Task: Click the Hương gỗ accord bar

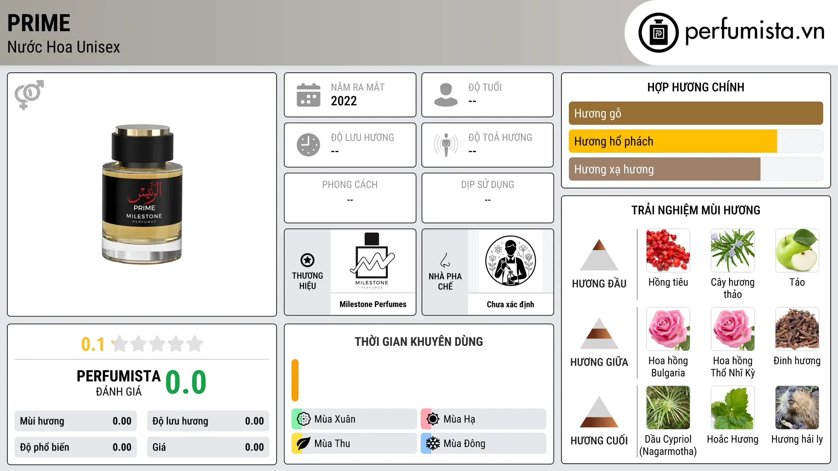Action: [x=696, y=113]
